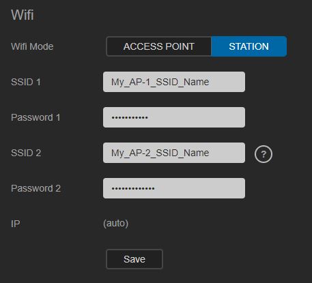
Task: Save the Wifi settings
Action: 134,259
